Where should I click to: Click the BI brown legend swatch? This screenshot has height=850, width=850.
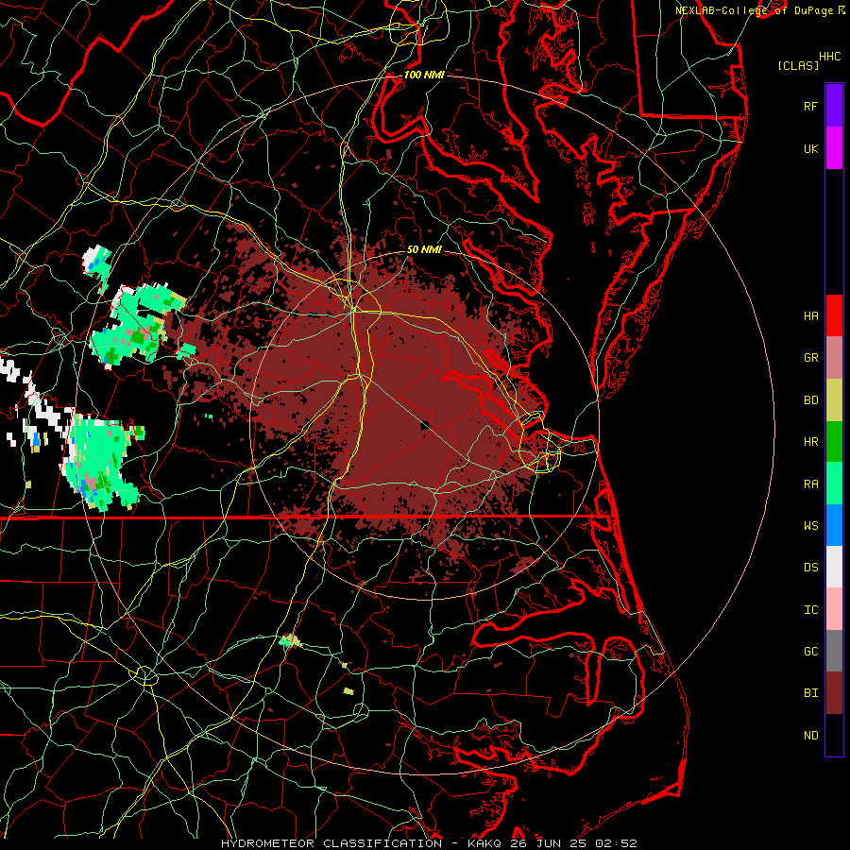point(834,693)
